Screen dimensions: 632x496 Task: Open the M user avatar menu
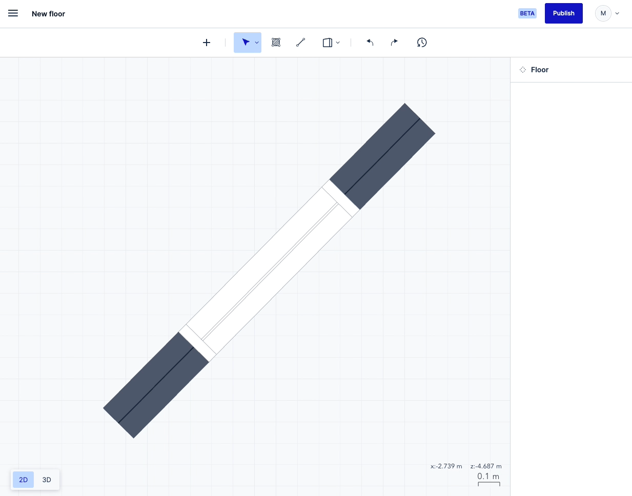tap(603, 13)
